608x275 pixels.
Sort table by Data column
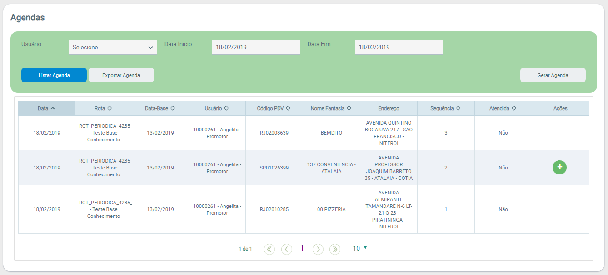pyautogui.click(x=46, y=108)
